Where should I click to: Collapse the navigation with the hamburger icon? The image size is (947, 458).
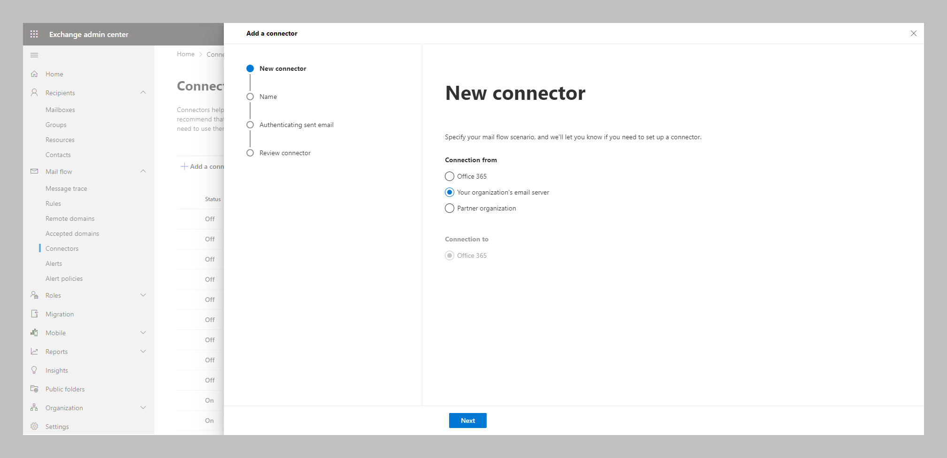[x=34, y=55]
